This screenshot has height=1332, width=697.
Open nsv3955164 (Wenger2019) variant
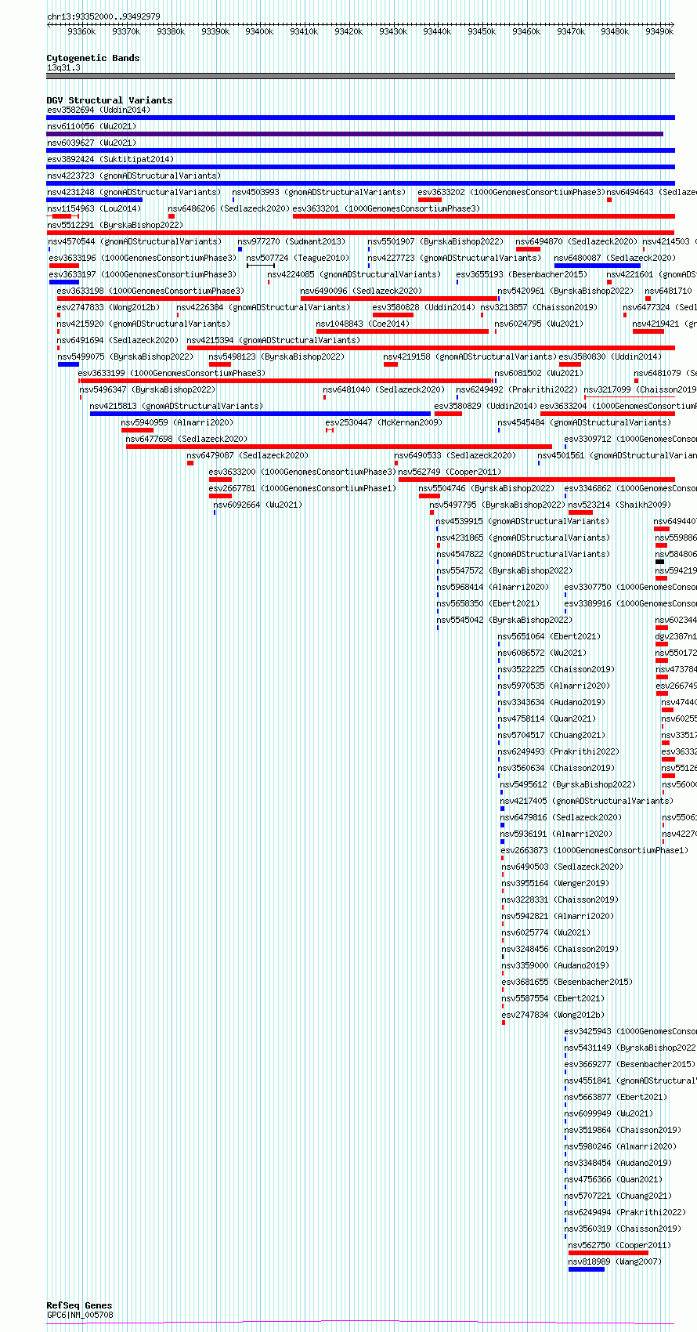point(555,883)
